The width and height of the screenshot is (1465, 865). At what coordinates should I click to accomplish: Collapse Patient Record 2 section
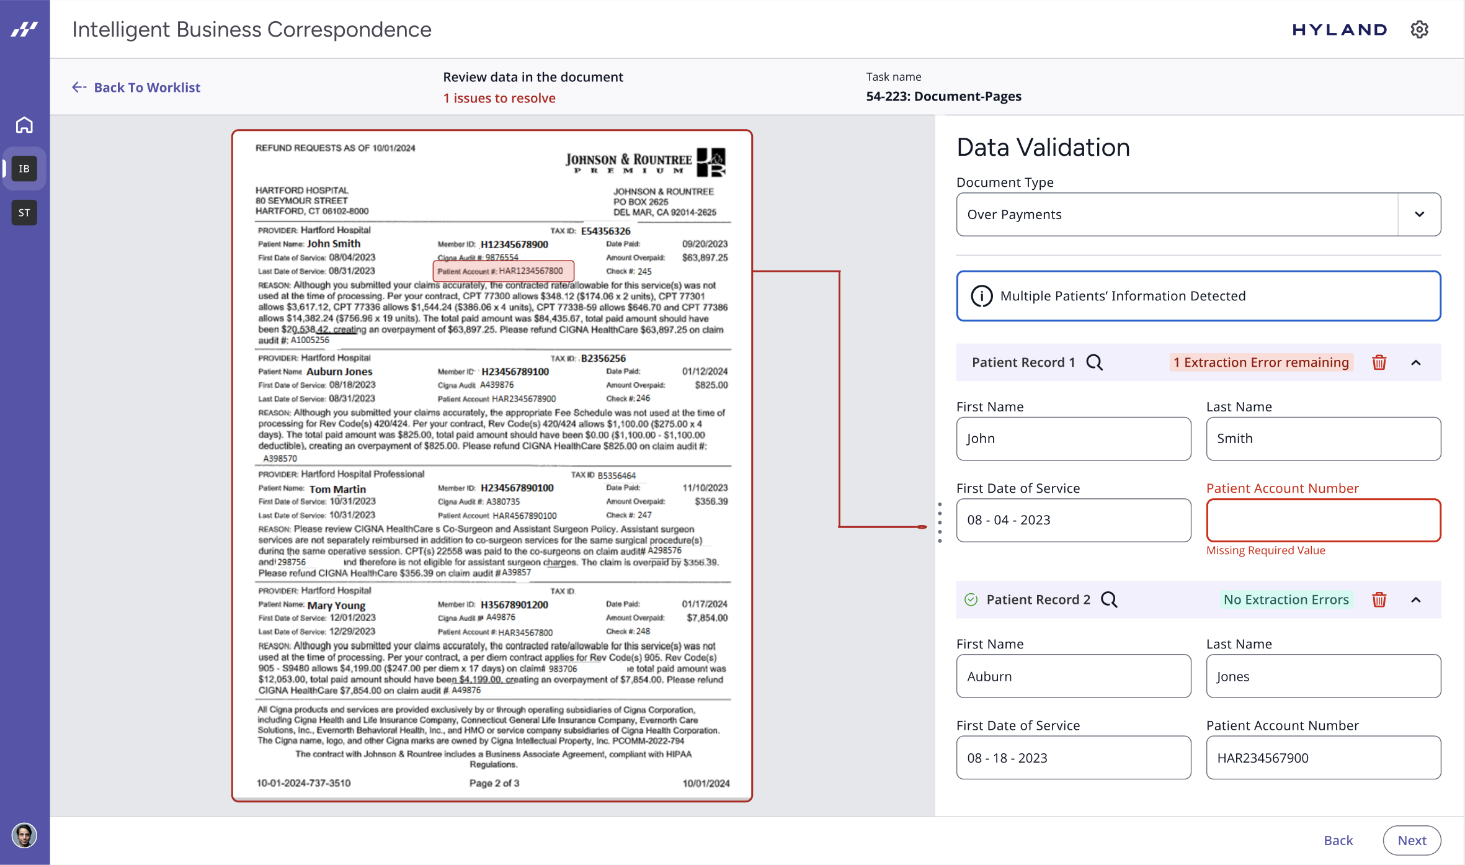pyautogui.click(x=1416, y=599)
